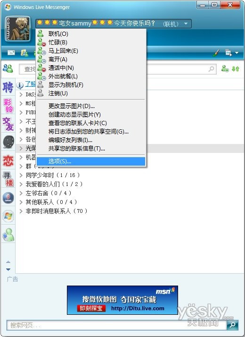This screenshot has width=245, height=337.
Task: Click the web search magnifier button
Action: [x=232, y=325]
